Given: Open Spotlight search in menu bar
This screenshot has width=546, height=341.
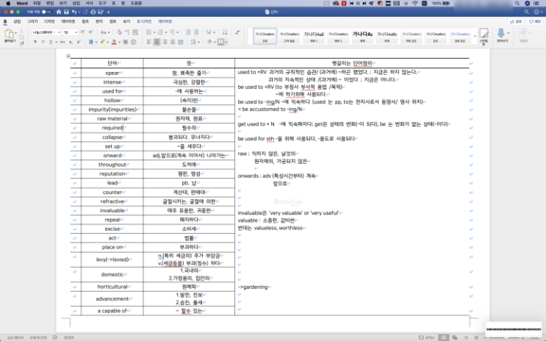Looking at the screenshot, I should (x=517, y=3).
